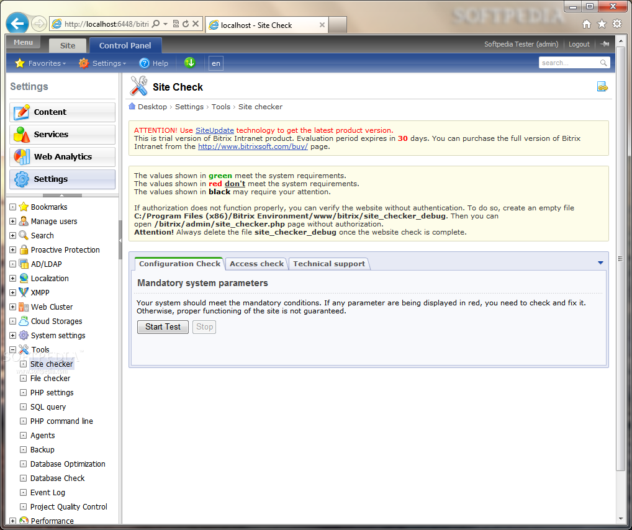The height and width of the screenshot is (530, 632).
Task: Open SQL query in Tools tree
Action: click(x=48, y=406)
